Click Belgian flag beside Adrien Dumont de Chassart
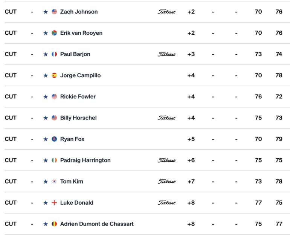The height and width of the screenshot is (236, 290). pyautogui.click(x=54, y=224)
